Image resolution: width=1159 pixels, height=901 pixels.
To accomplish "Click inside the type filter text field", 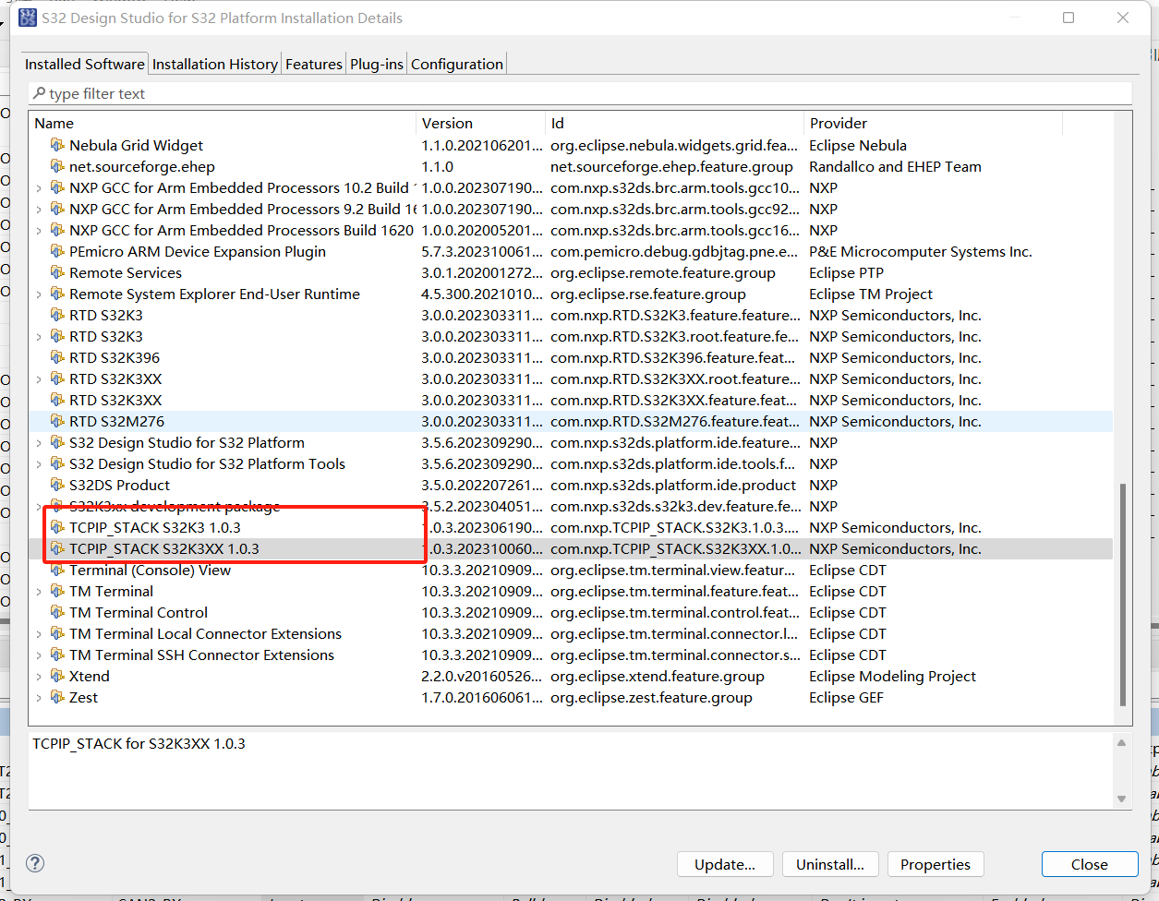I will [277, 92].
